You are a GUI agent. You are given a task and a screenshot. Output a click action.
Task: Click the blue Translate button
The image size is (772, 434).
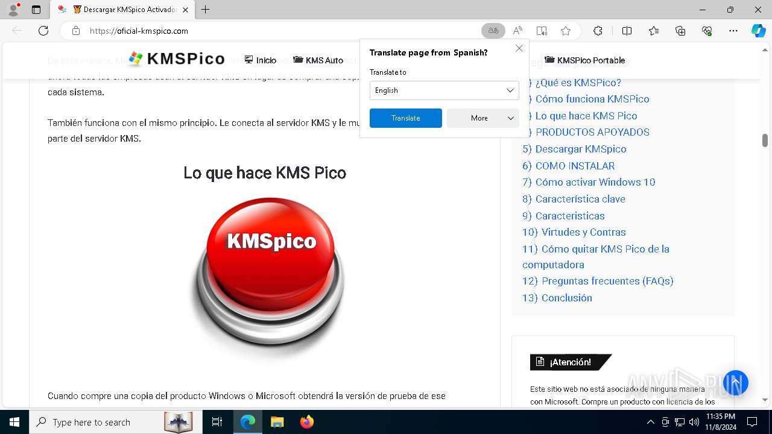tap(406, 118)
